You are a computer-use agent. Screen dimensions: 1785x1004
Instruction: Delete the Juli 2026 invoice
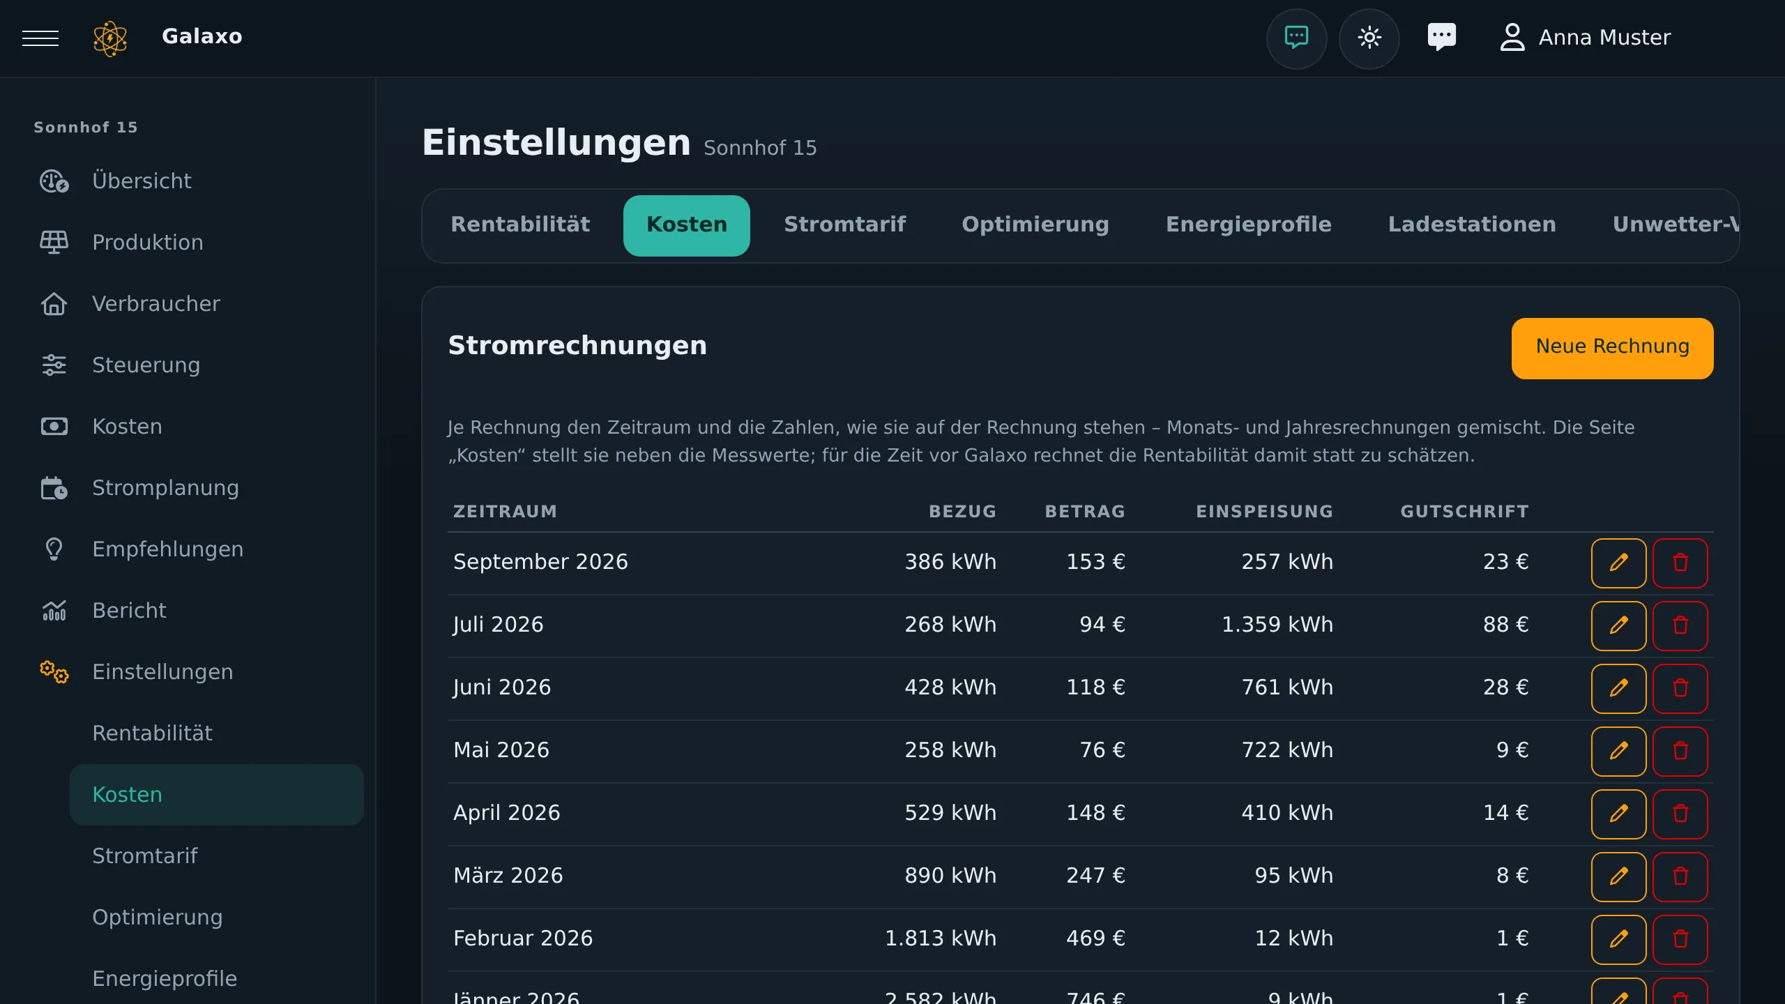(1680, 625)
